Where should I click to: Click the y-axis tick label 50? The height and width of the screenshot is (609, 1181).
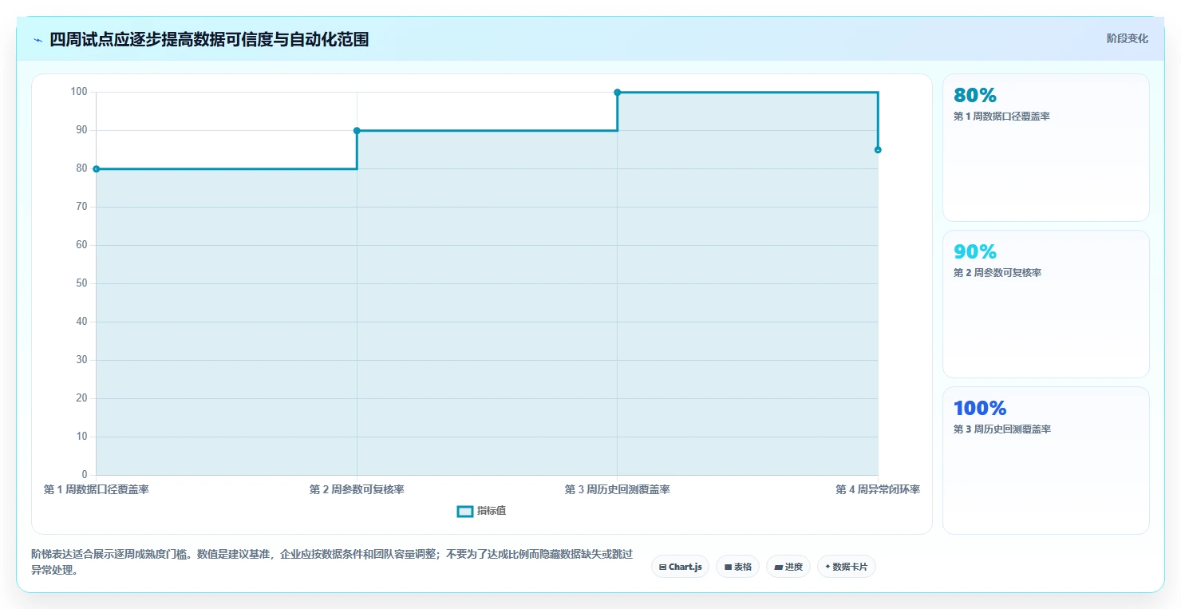click(x=81, y=283)
